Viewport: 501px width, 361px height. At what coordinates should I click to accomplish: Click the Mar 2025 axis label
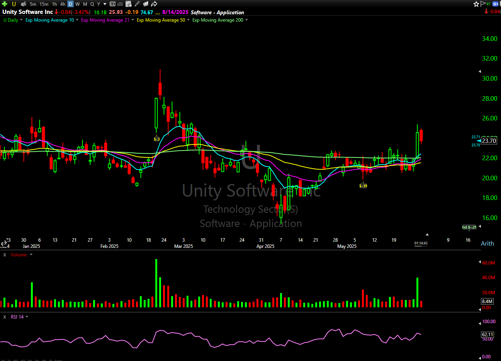[183, 246]
